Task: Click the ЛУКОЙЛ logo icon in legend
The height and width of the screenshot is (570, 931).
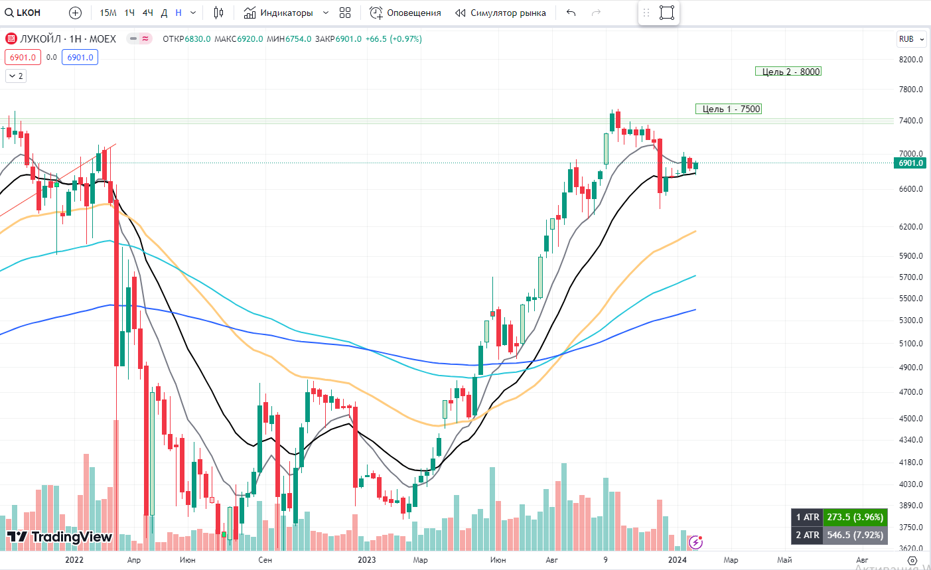Action: [x=11, y=39]
